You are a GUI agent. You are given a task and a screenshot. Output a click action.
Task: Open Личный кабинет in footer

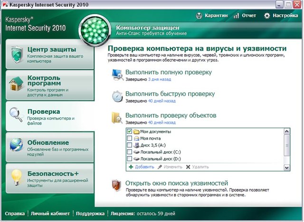(50, 213)
